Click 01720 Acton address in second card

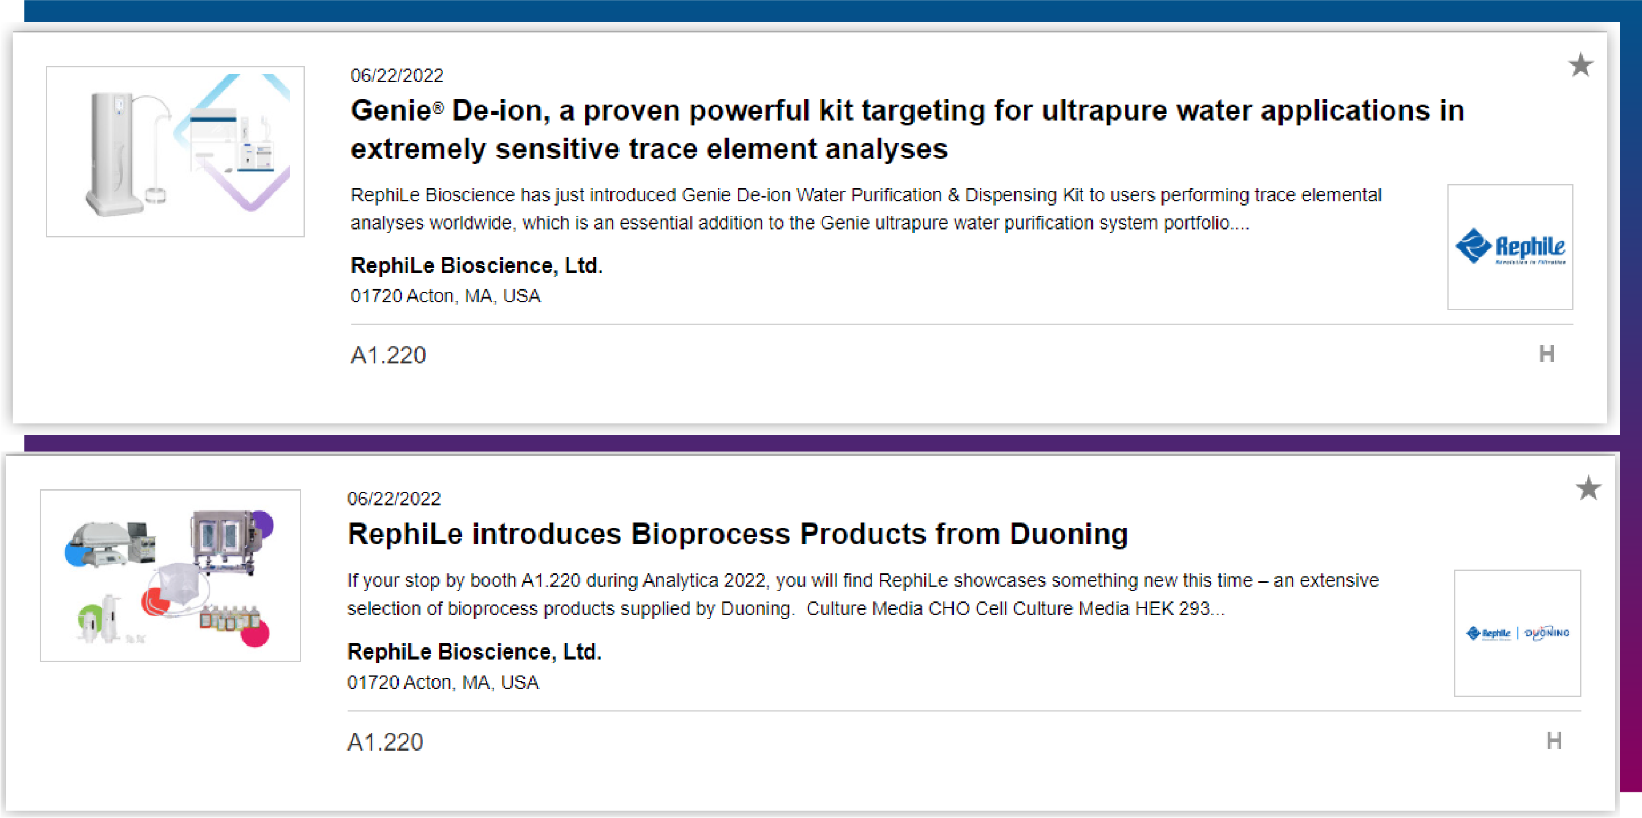442,683
